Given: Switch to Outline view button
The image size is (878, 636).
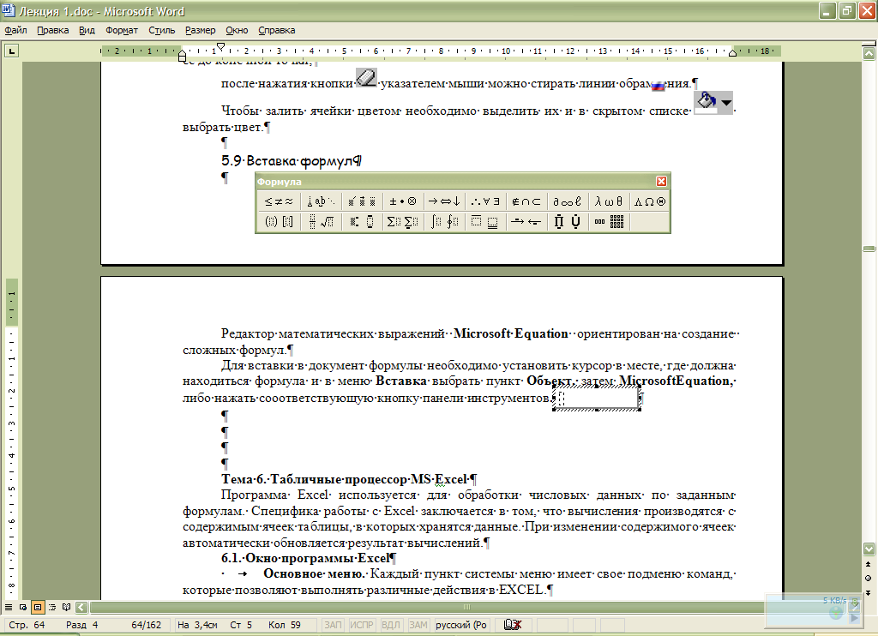Looking at the screenshot, I should coord(52,607).
